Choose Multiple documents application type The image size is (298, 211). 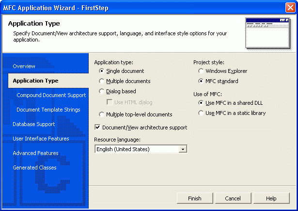[x=102, y=81]
